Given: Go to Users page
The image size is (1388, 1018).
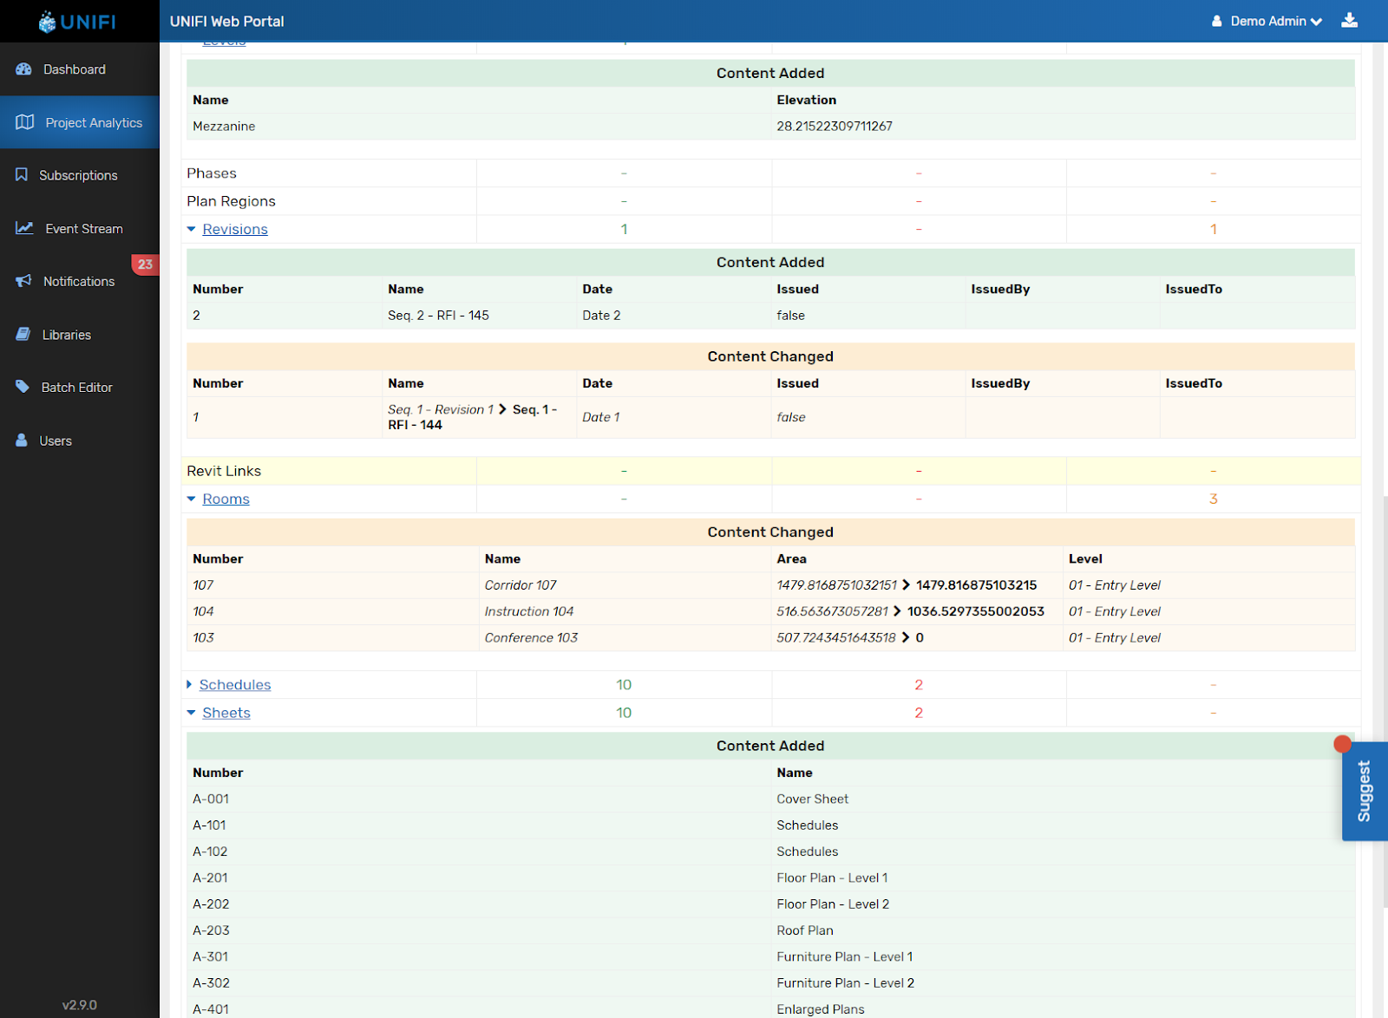Looking at the screenshot, I should [80, 440].
